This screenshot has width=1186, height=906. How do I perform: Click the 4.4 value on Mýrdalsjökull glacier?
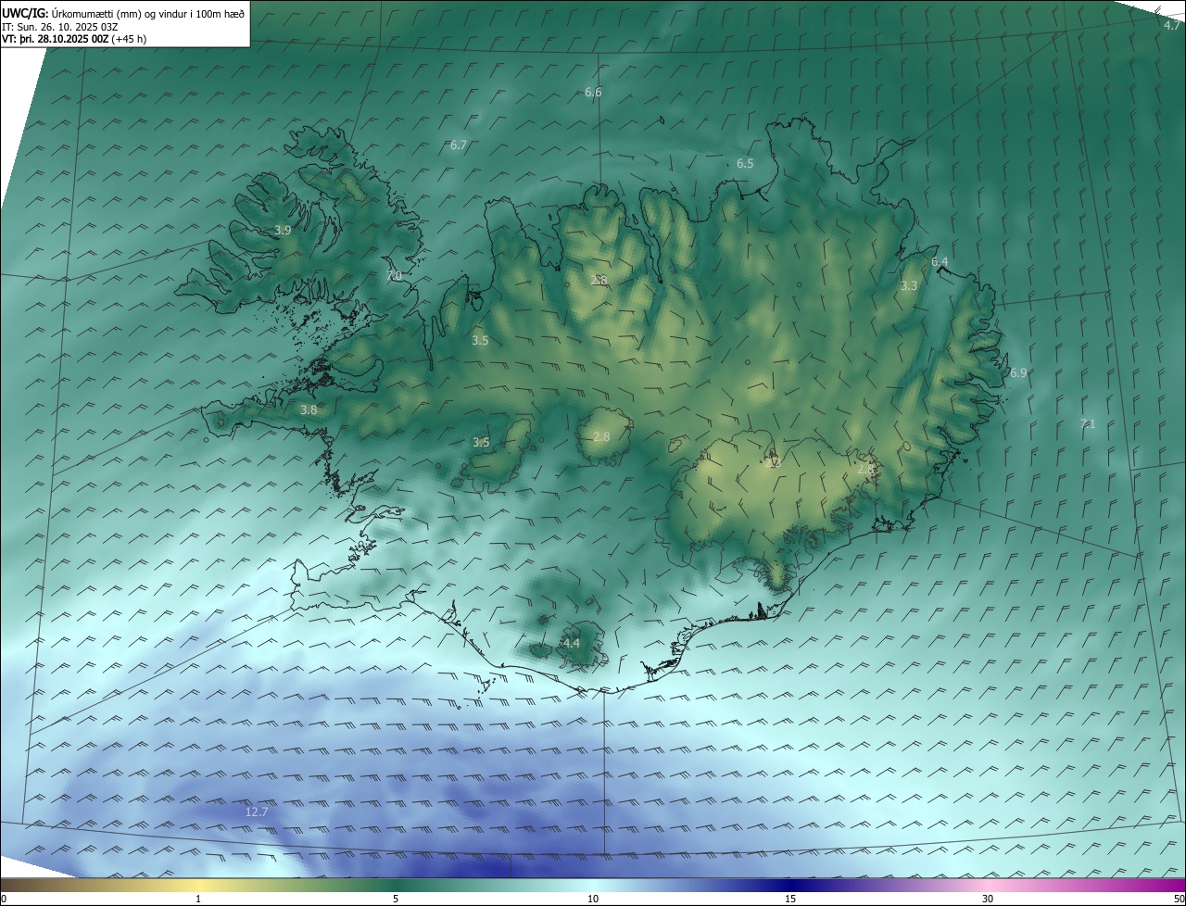point(572,643)
